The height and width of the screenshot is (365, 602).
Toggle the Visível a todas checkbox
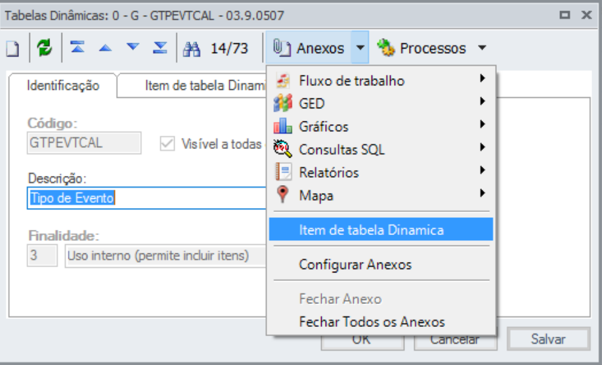167,144
